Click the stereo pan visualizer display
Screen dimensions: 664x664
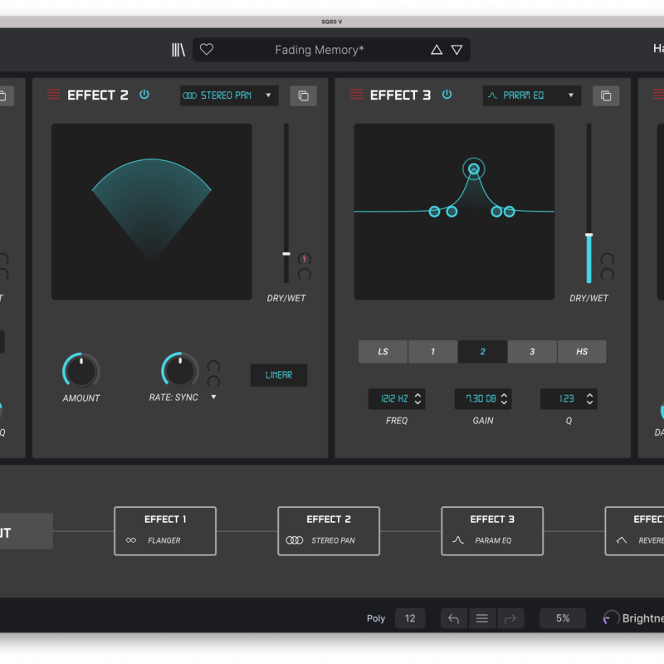(x=152, y=212)
